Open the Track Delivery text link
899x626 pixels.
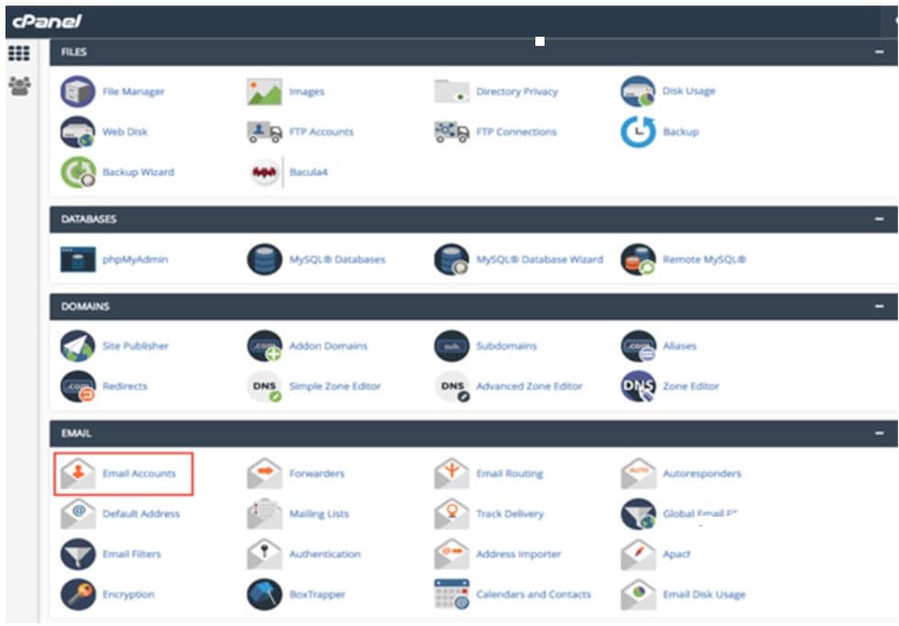[x=510, y=514]
